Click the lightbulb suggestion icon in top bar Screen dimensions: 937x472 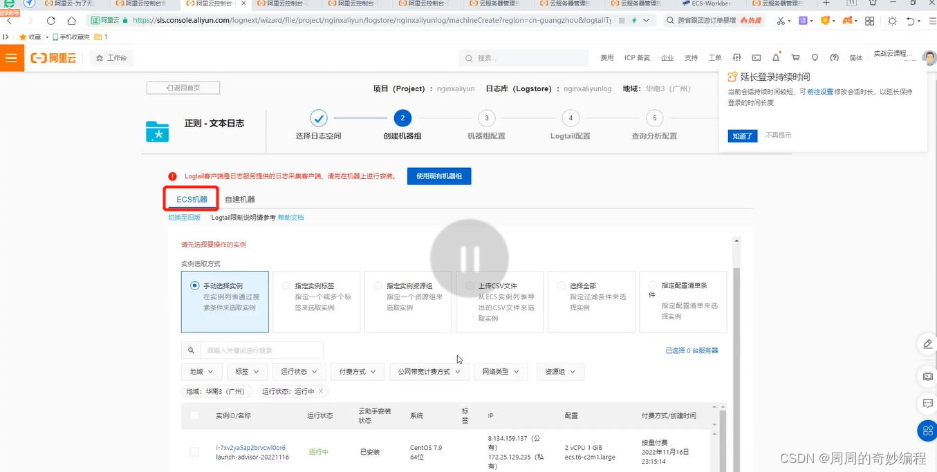point(815,57)
